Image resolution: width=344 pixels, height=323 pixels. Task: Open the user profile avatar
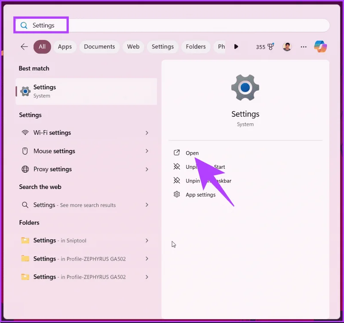[287, 47]
